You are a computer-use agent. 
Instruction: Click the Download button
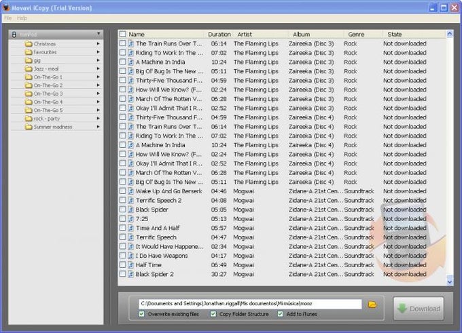point(419,309)
